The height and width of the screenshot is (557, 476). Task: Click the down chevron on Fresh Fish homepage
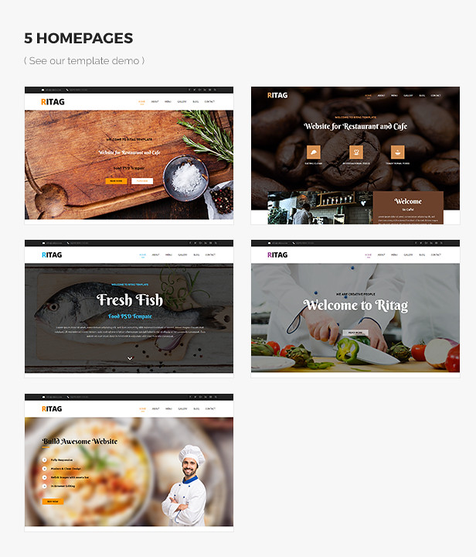(130, 358)
